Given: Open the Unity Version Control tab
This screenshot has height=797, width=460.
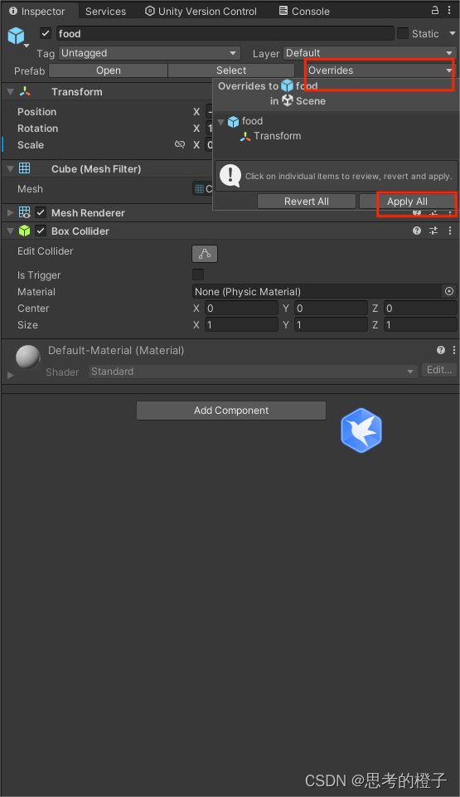Looking at the screenshot, I should 201,11.
